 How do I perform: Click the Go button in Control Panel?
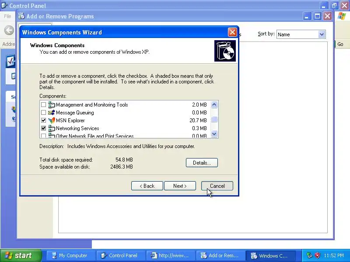point(340,44)
